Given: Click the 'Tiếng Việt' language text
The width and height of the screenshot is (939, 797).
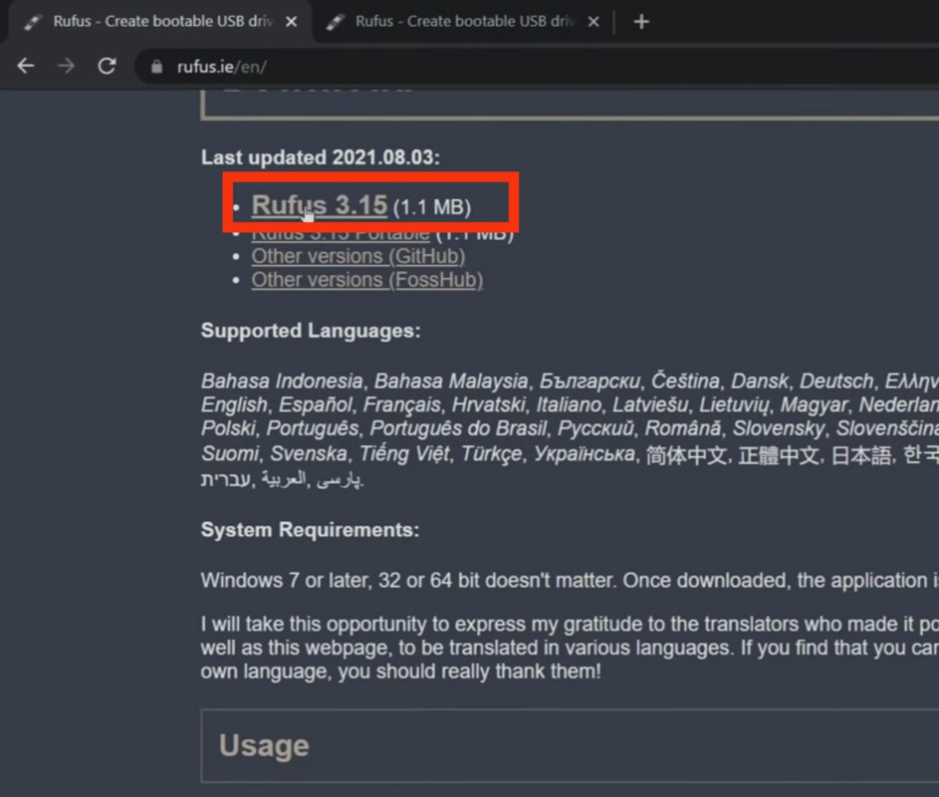Looking at the screenshot, I should [x=404, y=453].
